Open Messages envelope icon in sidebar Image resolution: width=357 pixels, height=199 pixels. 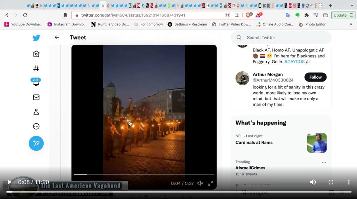[x=36, y=97]
